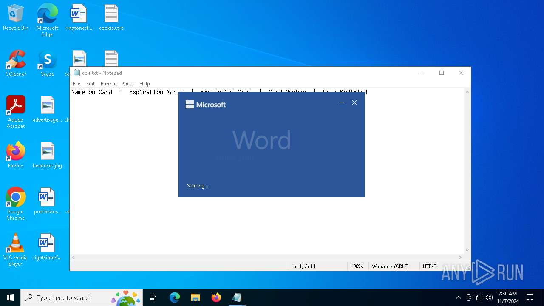Open the File menu in Notepad
Viewport: 544px width, 306px height.
click(76, 84)
